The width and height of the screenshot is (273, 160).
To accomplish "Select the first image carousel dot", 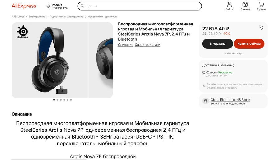I will click(x=54, y=100).
